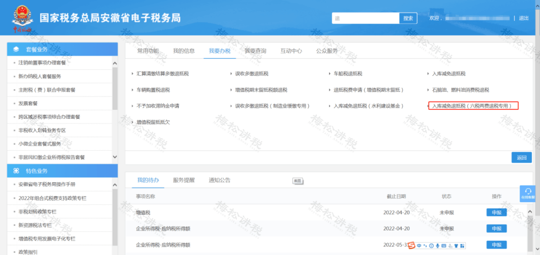
Task: Open 入库减免退抵税(水利建设基金)
Action: click(x=368, y=106)
